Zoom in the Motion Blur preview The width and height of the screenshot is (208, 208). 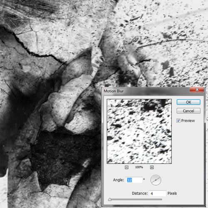(152, 167)
